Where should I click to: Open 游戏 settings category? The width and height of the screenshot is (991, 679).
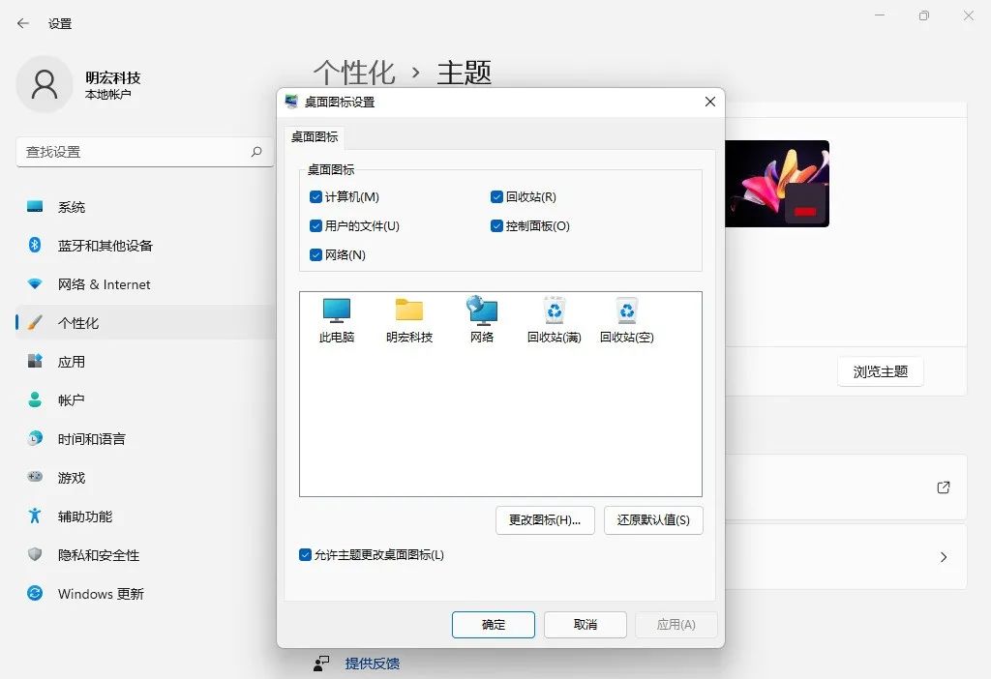[144, 478]
